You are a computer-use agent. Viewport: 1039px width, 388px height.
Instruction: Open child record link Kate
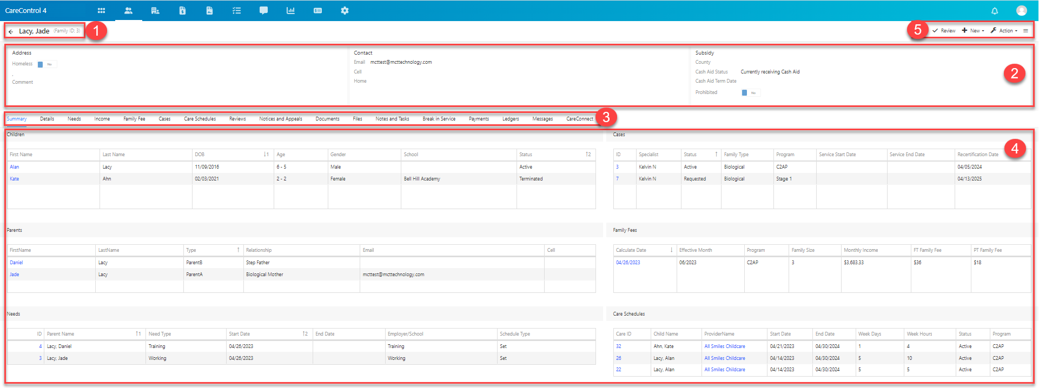(x=14, y=179)
